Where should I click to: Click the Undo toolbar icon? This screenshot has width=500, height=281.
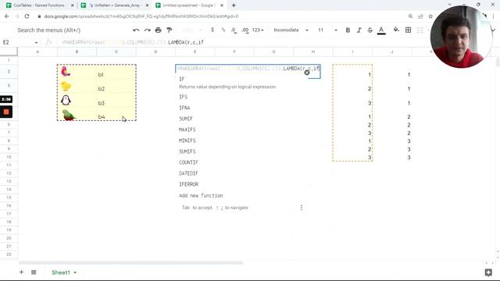tap(136, 30)
